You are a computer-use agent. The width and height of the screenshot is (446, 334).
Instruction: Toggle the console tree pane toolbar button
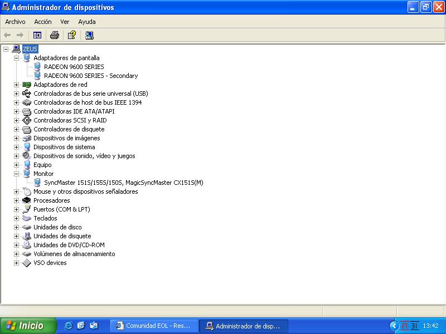pos(37,35)
